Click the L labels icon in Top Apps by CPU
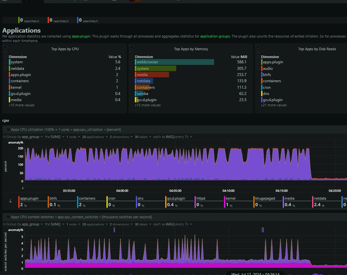 pyautogui.click(x=5, y=68)
